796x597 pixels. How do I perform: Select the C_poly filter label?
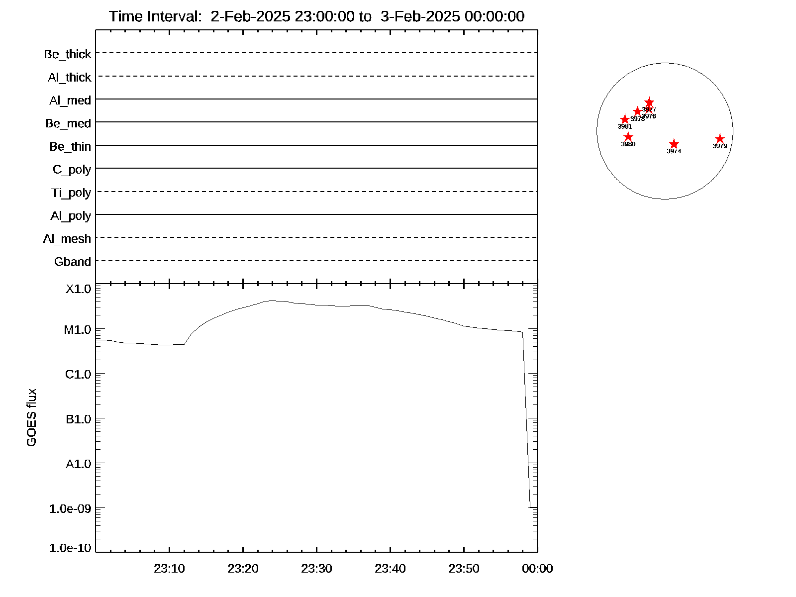72,170
